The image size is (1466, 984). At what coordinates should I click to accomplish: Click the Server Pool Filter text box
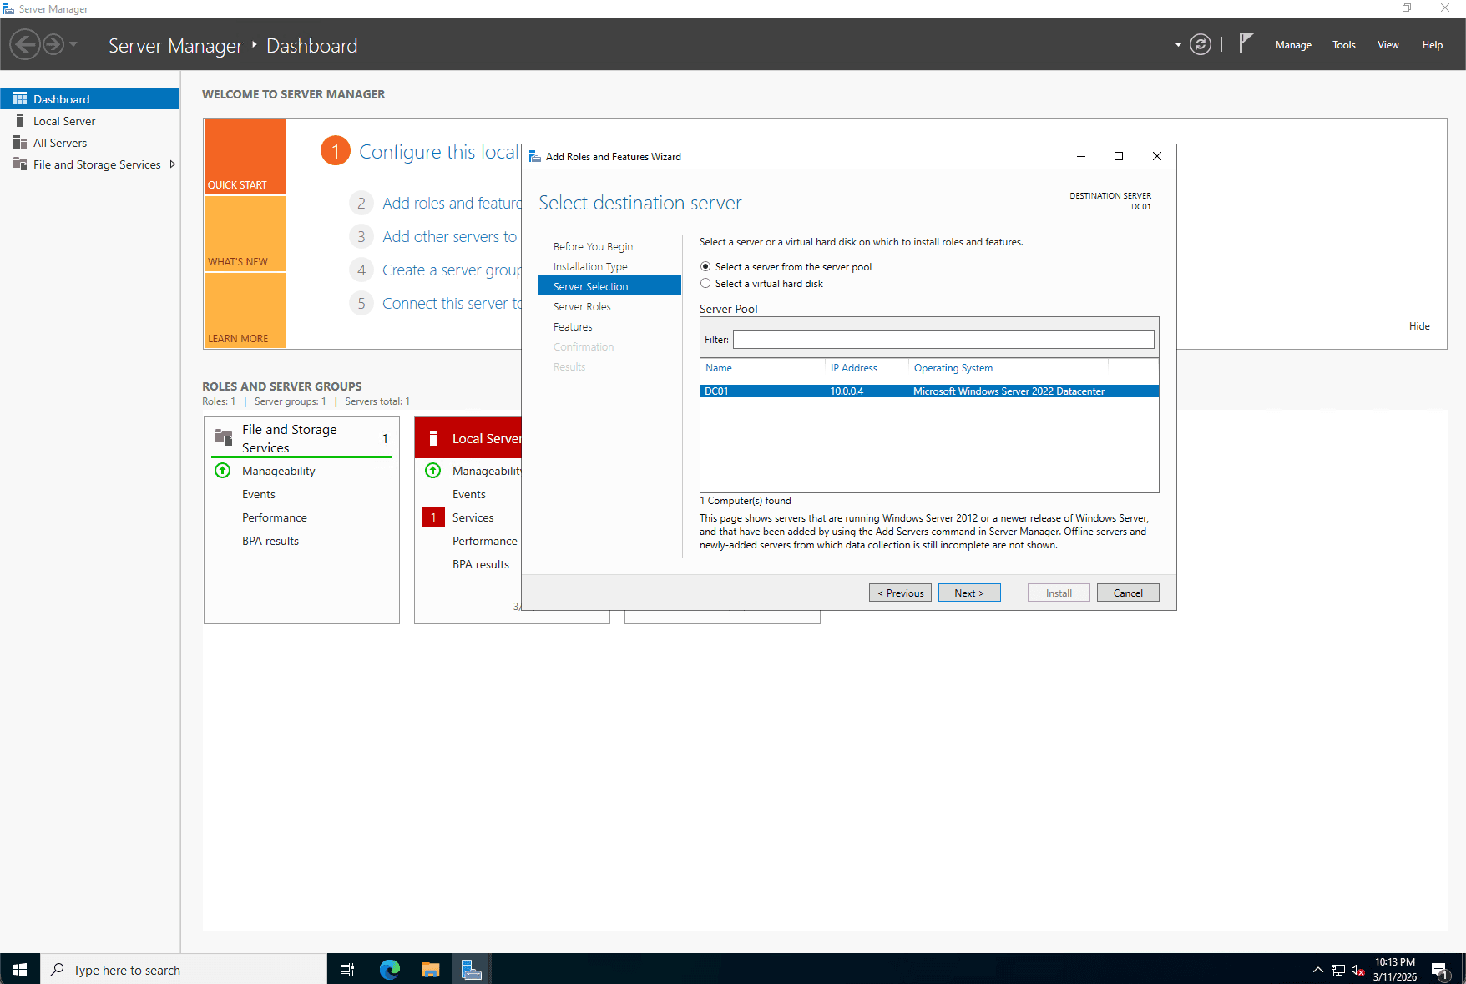click(943, 339)
